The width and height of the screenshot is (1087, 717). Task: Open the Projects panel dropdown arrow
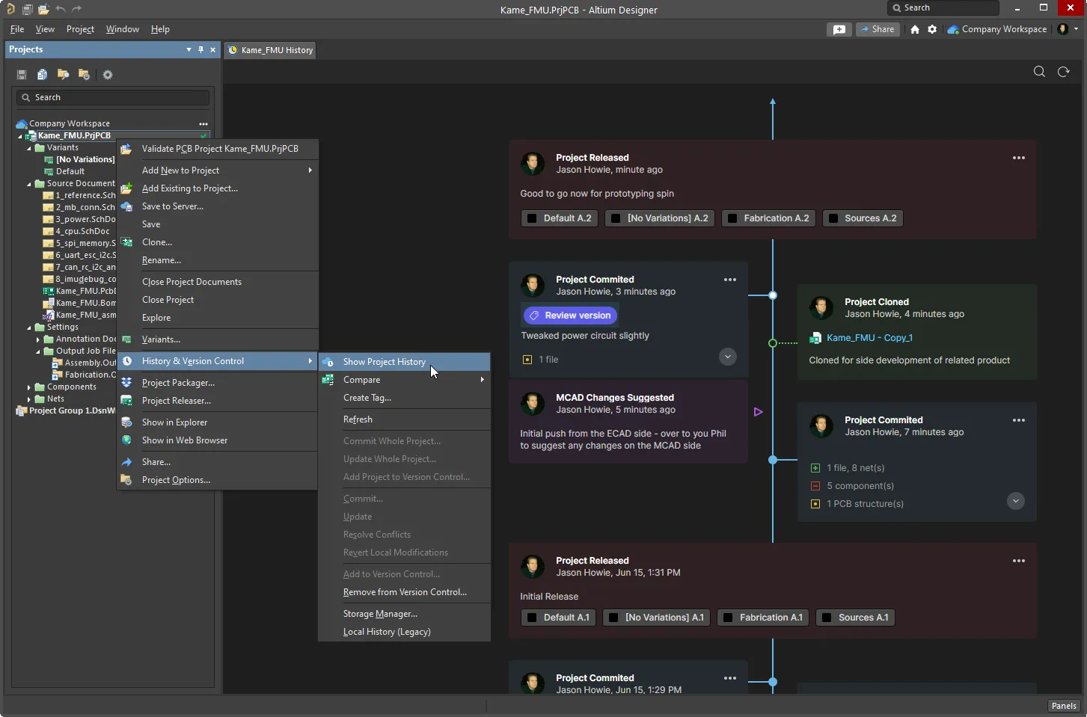(x=189, y=49)
